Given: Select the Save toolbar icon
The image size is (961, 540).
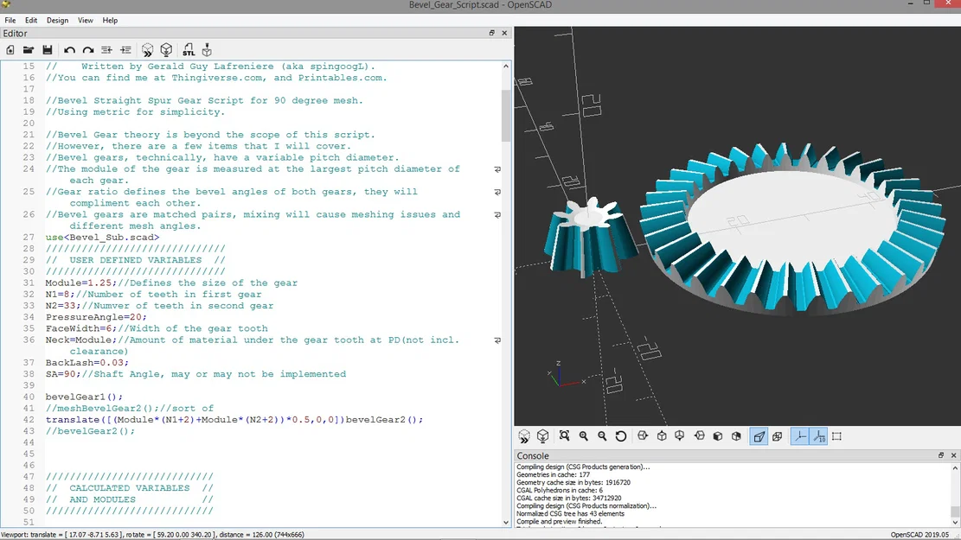Looking at the screenshot, I should tap(46, 49).
